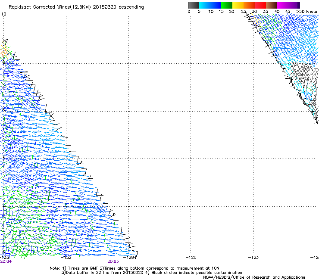Screen dimensions: 319x280
Task: Click the green 15–20 knots legend segment
Action: pos(227,5)
